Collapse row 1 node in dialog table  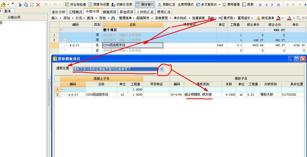click(63, 90)
